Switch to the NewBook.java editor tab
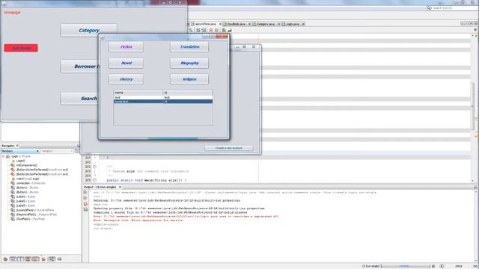This screenshot has height=269, width=479. [x=236, y=24]
